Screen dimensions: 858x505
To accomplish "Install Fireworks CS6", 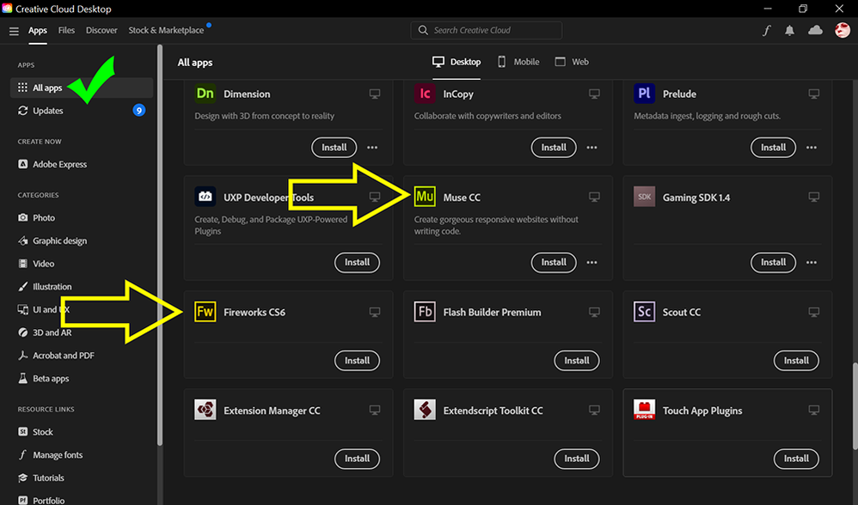I will (357, 361).
